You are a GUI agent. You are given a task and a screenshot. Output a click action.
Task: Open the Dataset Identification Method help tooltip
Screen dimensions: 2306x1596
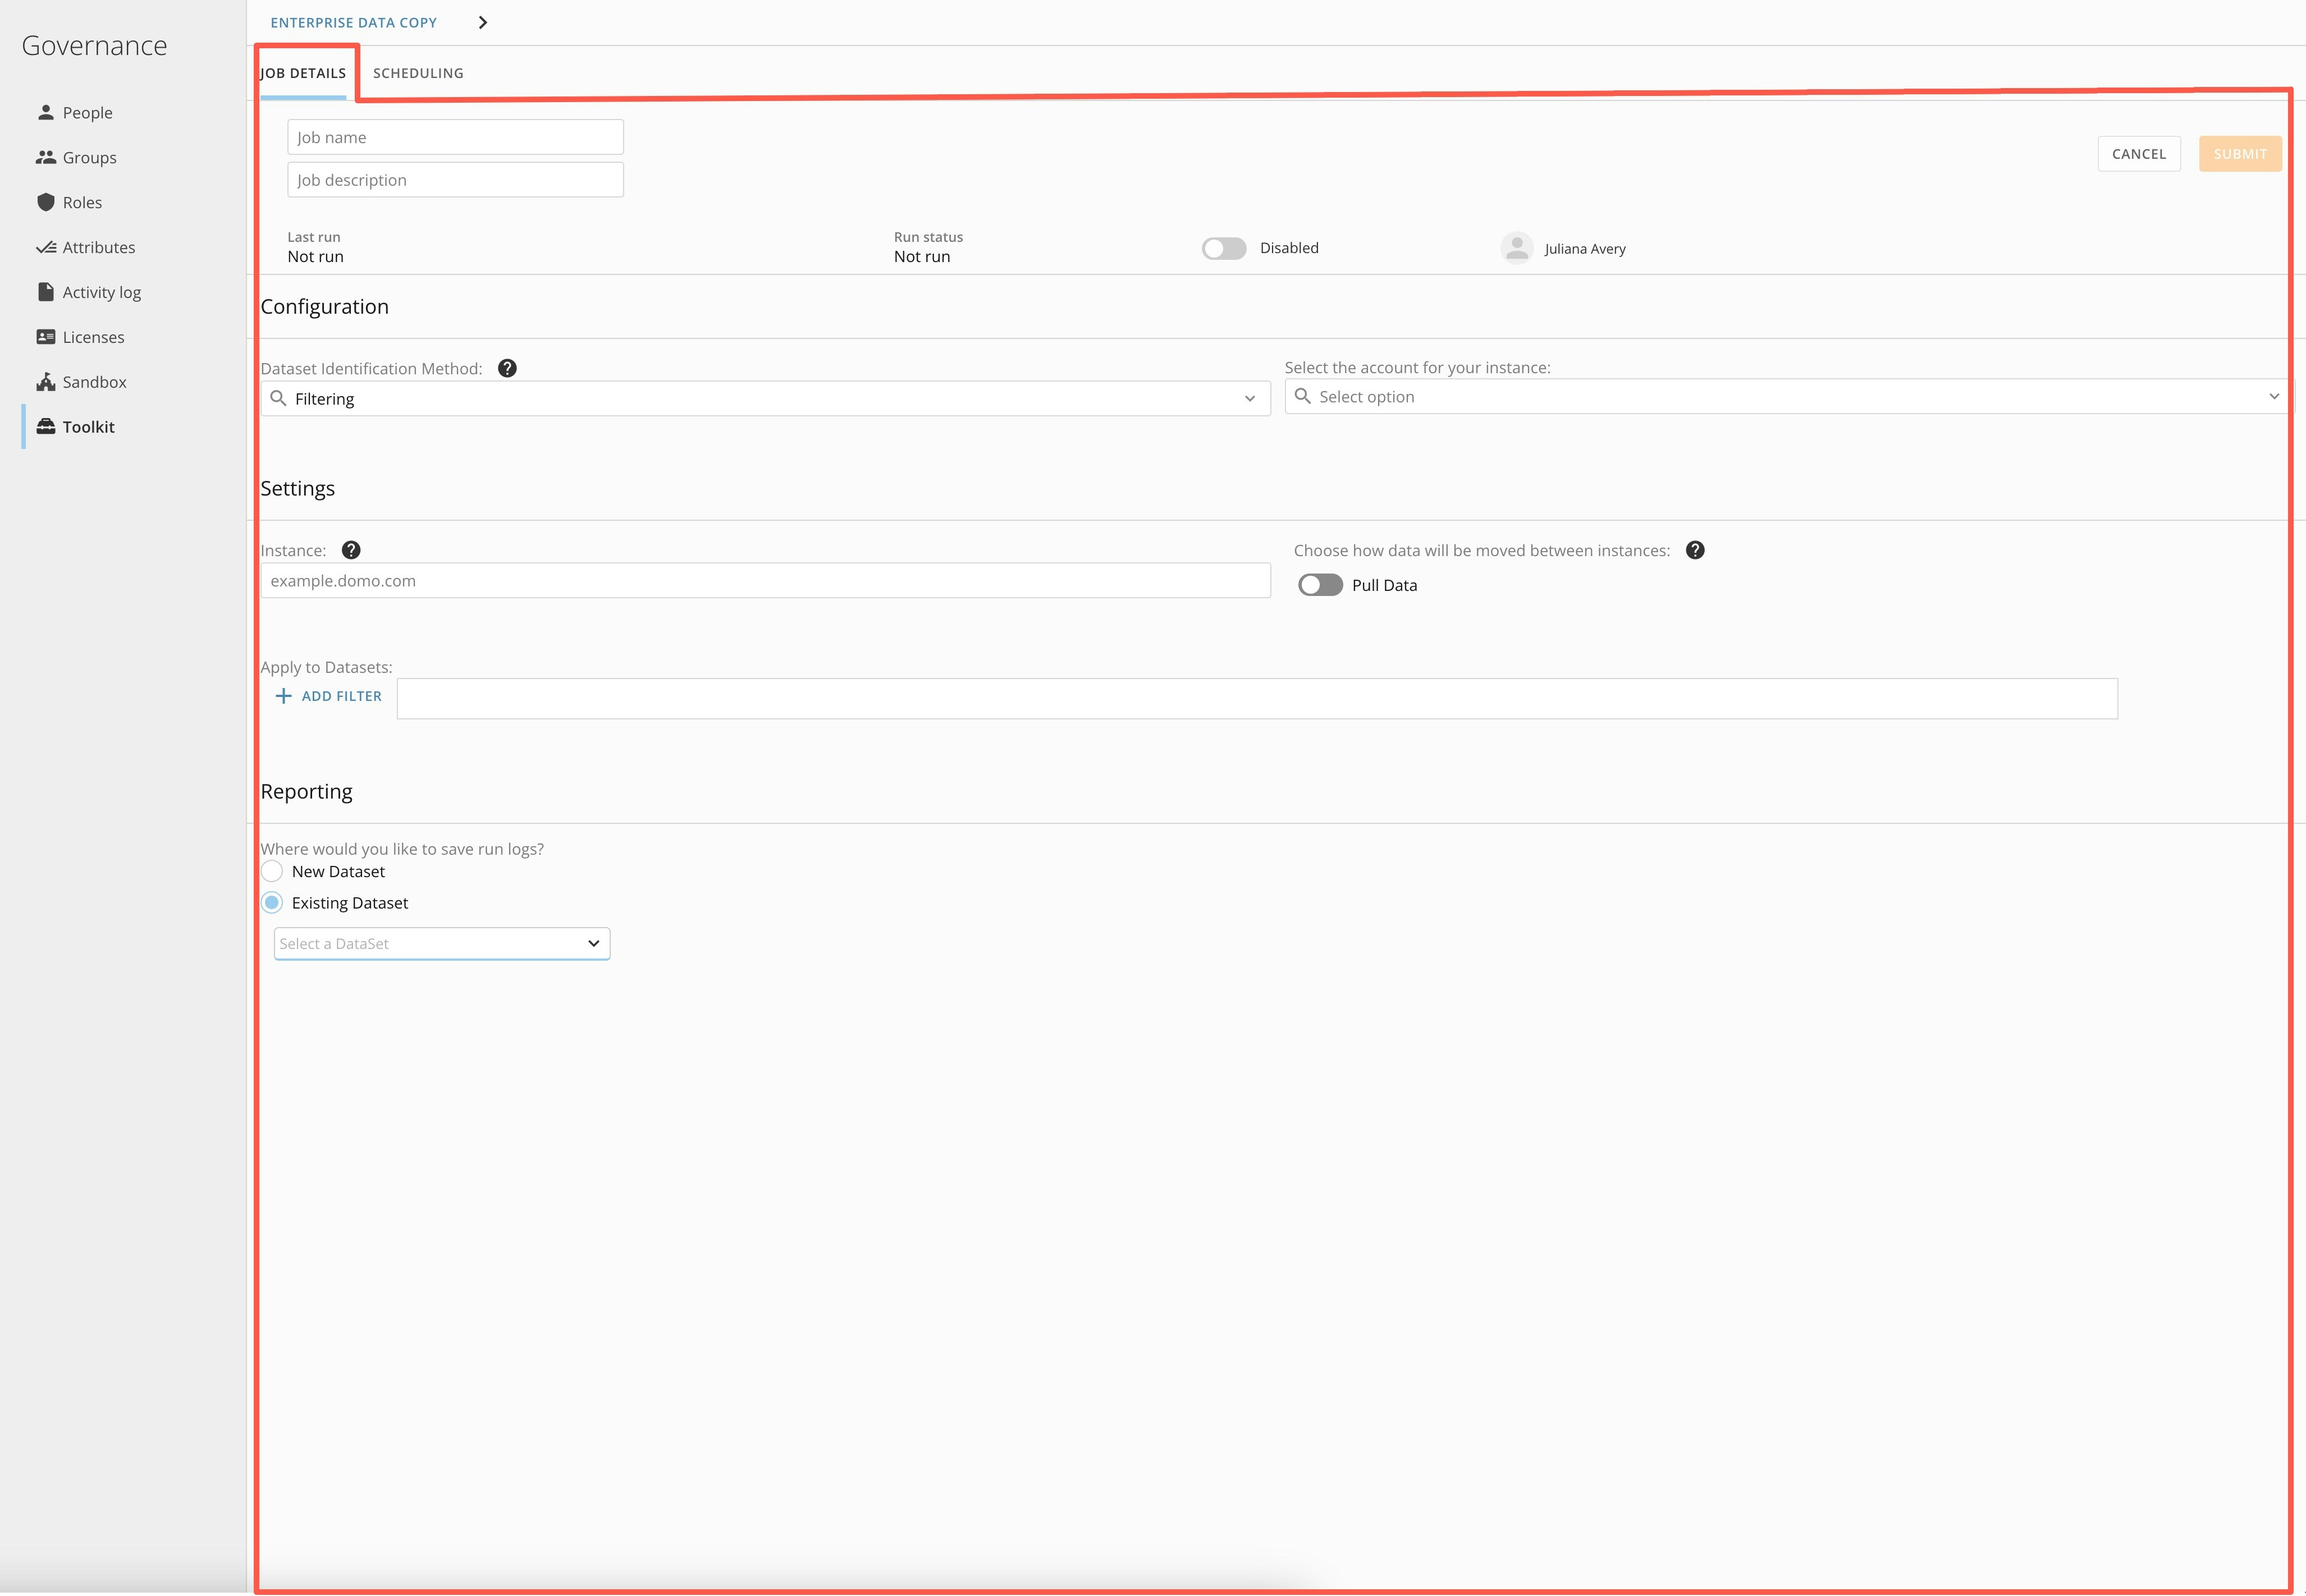[x=507, y=368]
